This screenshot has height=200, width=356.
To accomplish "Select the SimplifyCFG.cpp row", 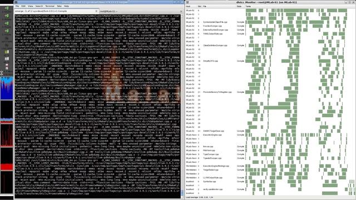I will [x=270, y=61].
